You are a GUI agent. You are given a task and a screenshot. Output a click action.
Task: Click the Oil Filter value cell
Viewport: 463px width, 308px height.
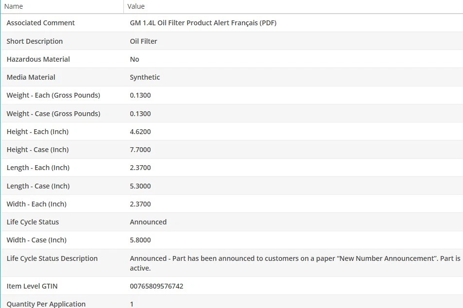[x=143, y=41]
